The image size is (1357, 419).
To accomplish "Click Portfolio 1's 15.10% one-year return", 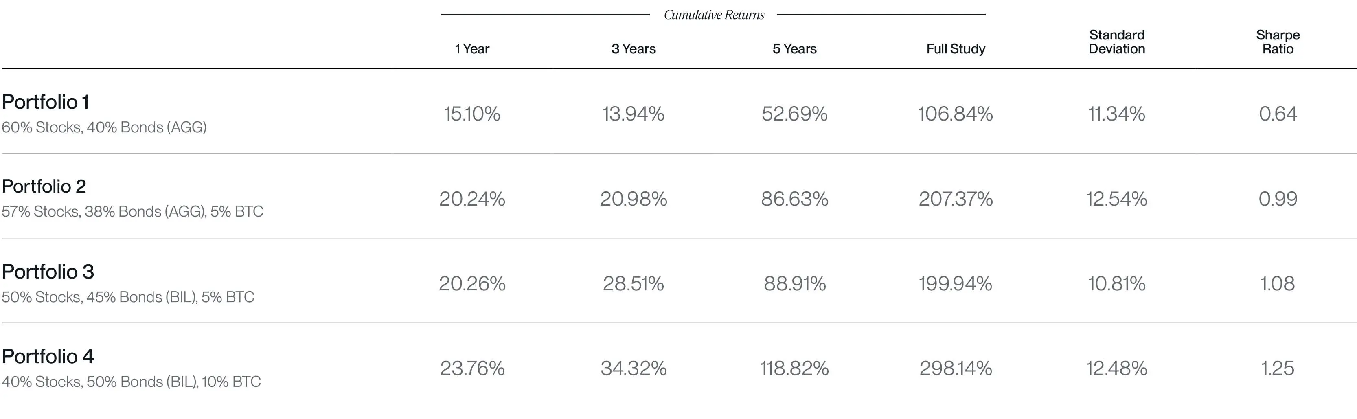I will point(472,114).
